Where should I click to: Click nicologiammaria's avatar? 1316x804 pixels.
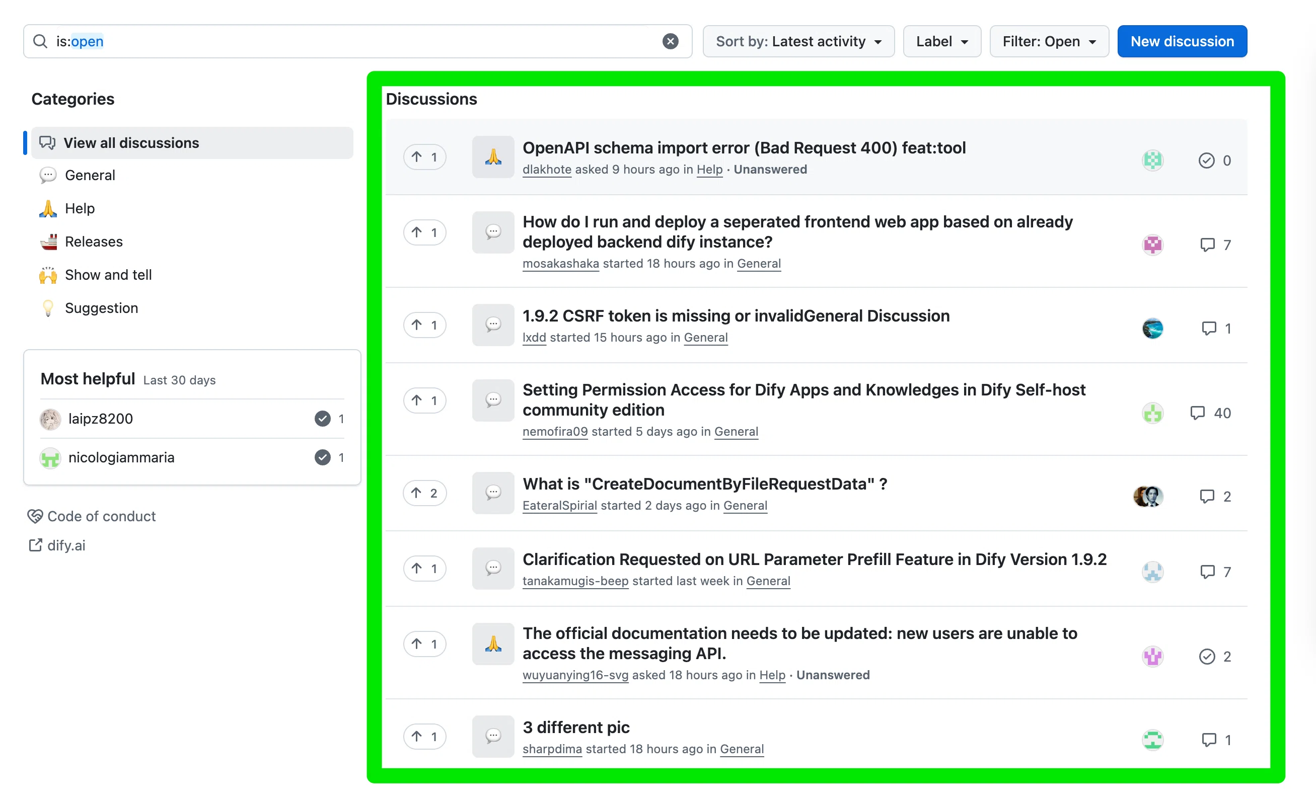coord(50,457)
